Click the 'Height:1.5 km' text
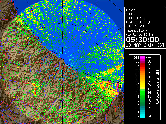166x124 pixels. point(137,30)
